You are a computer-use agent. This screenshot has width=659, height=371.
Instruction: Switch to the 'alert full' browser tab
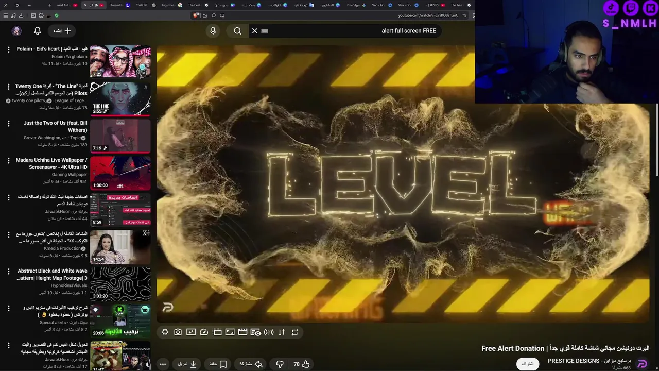tap(67, 5)
